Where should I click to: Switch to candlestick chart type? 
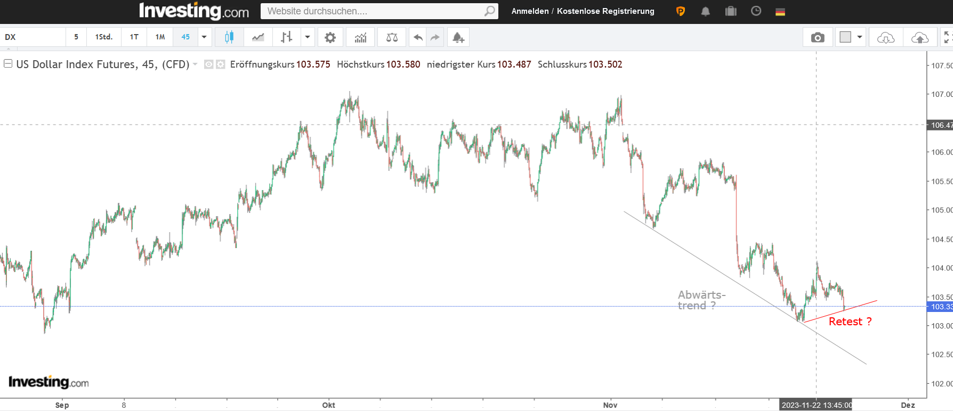[x=230, y=37]
